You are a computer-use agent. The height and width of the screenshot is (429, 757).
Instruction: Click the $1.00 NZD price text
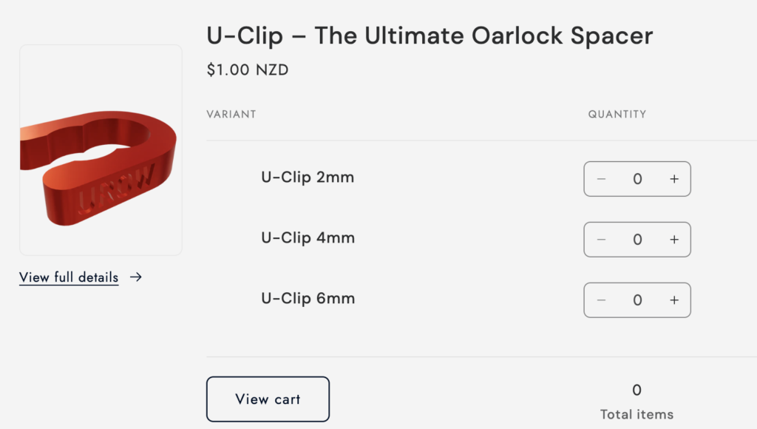pos(248,70)
